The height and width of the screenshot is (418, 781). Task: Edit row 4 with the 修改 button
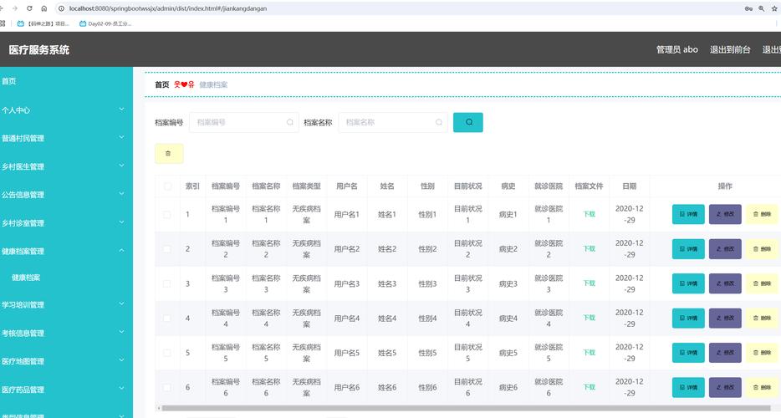pos(725,318)
